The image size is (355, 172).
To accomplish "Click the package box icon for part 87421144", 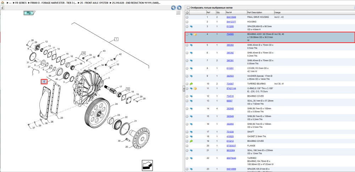I will click(x=195, y=88).
